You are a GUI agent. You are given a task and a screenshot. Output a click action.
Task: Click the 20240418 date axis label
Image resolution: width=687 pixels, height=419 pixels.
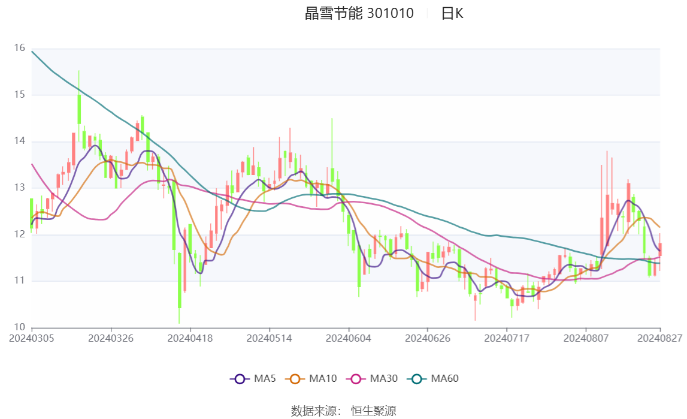click(190, 338)
